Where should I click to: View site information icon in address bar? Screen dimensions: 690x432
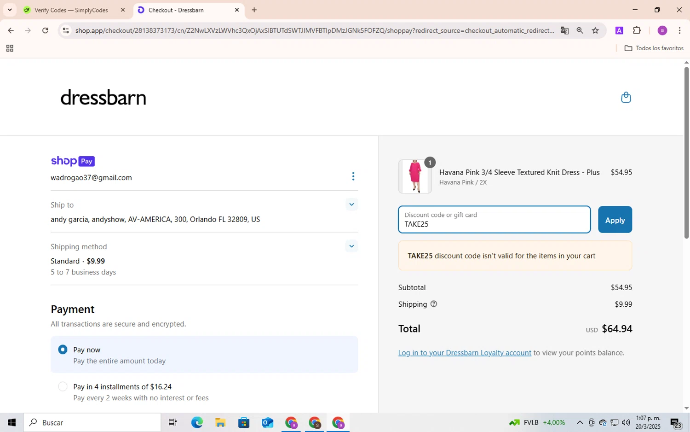click(x=66, y=30)
